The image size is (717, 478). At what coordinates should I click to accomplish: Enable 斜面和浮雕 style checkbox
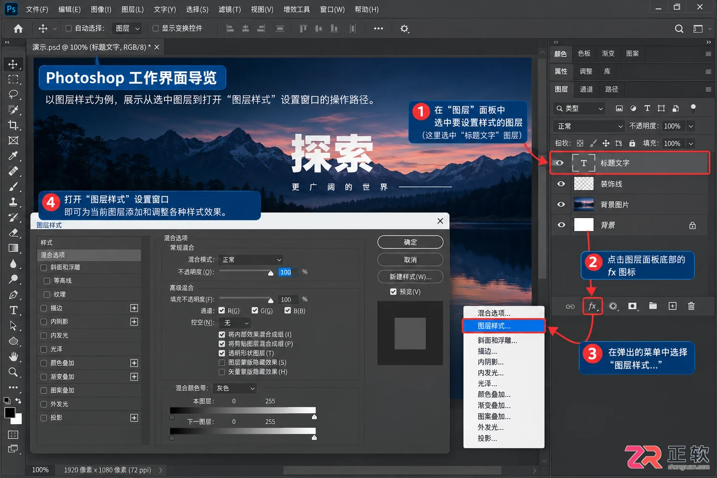pyautogui.click(x=44, y=267)
